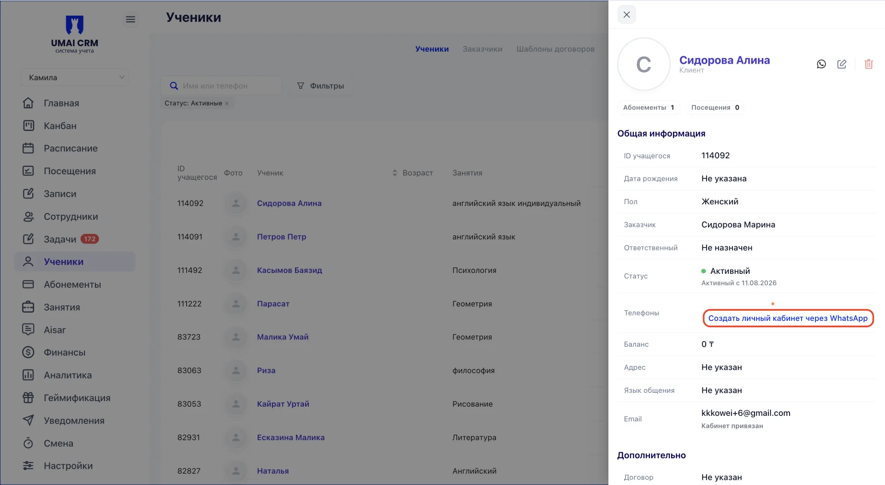Click student ID value 114092 in panel

pyautogui.click(x=715, y=155)
